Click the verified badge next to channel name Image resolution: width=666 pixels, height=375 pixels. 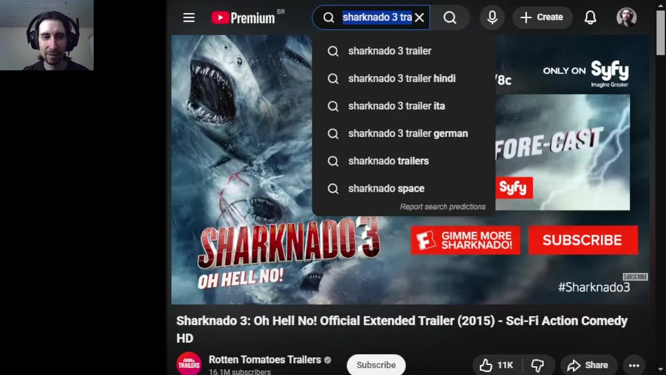(x=327, y=360)
